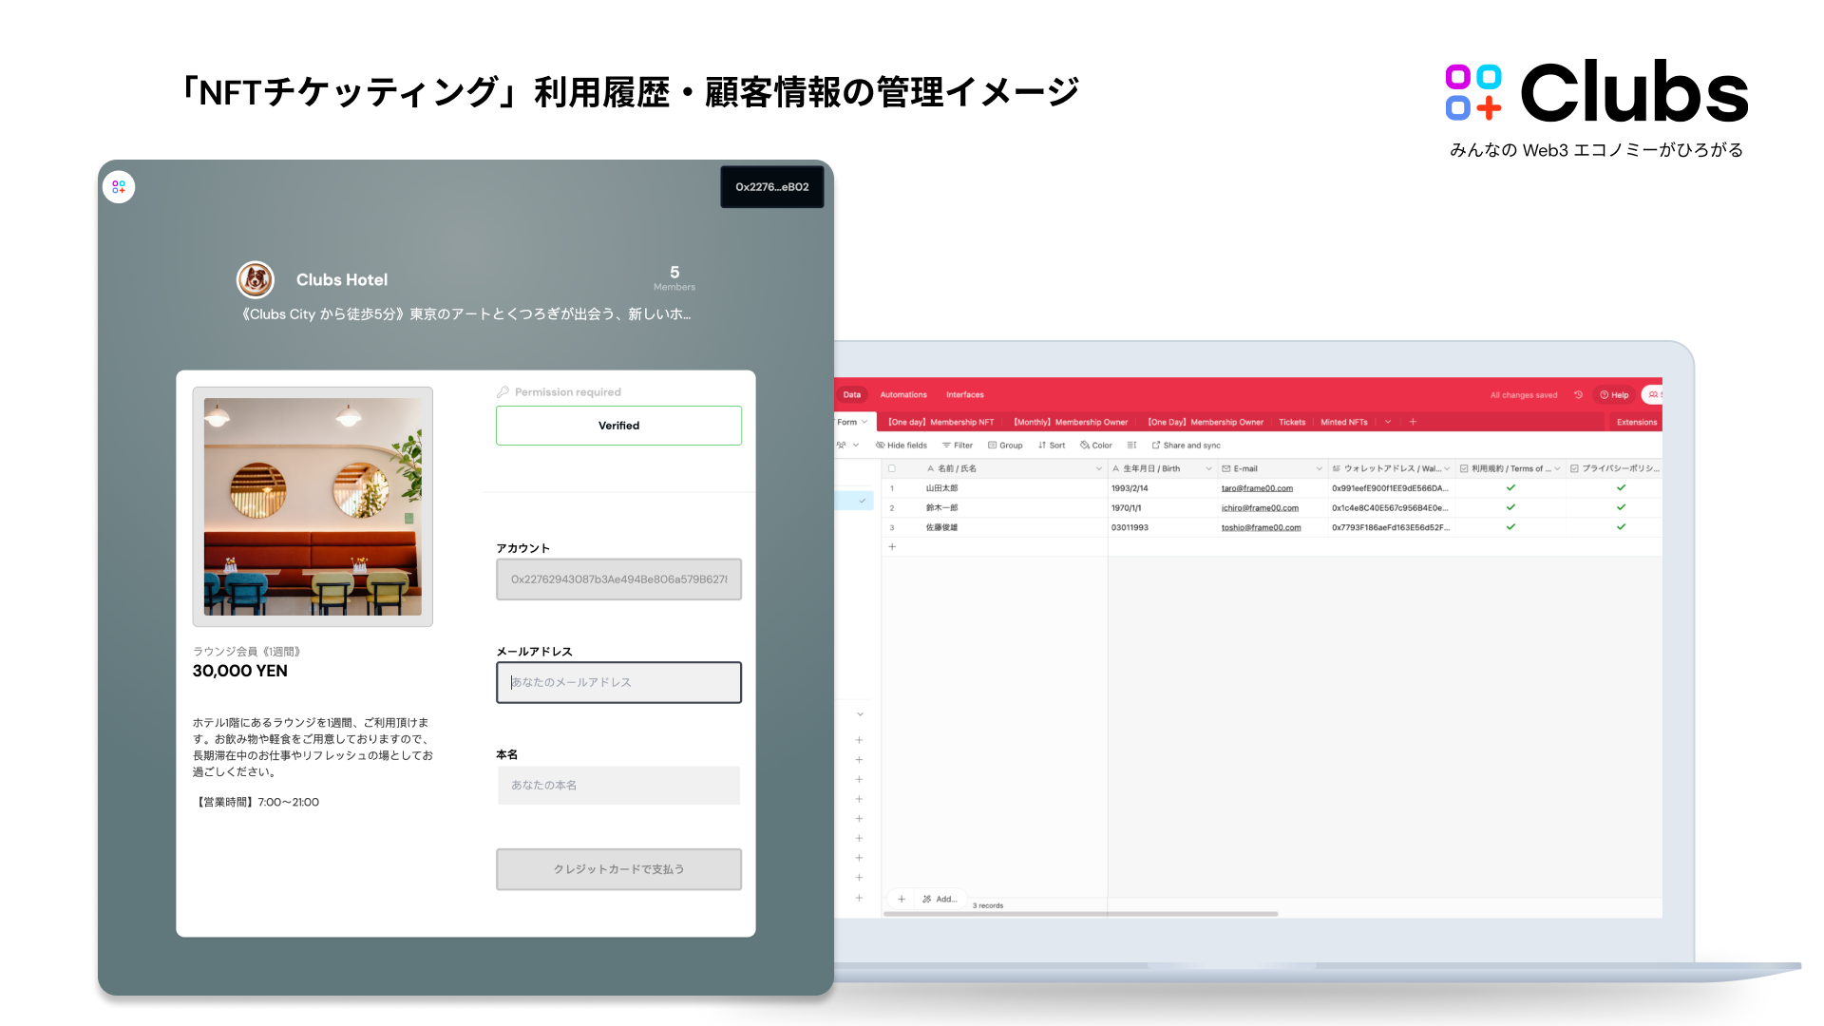
Task: Toggle Terms checkbox for 鈴木一郎 row
Action: (x=1510, y=507)
